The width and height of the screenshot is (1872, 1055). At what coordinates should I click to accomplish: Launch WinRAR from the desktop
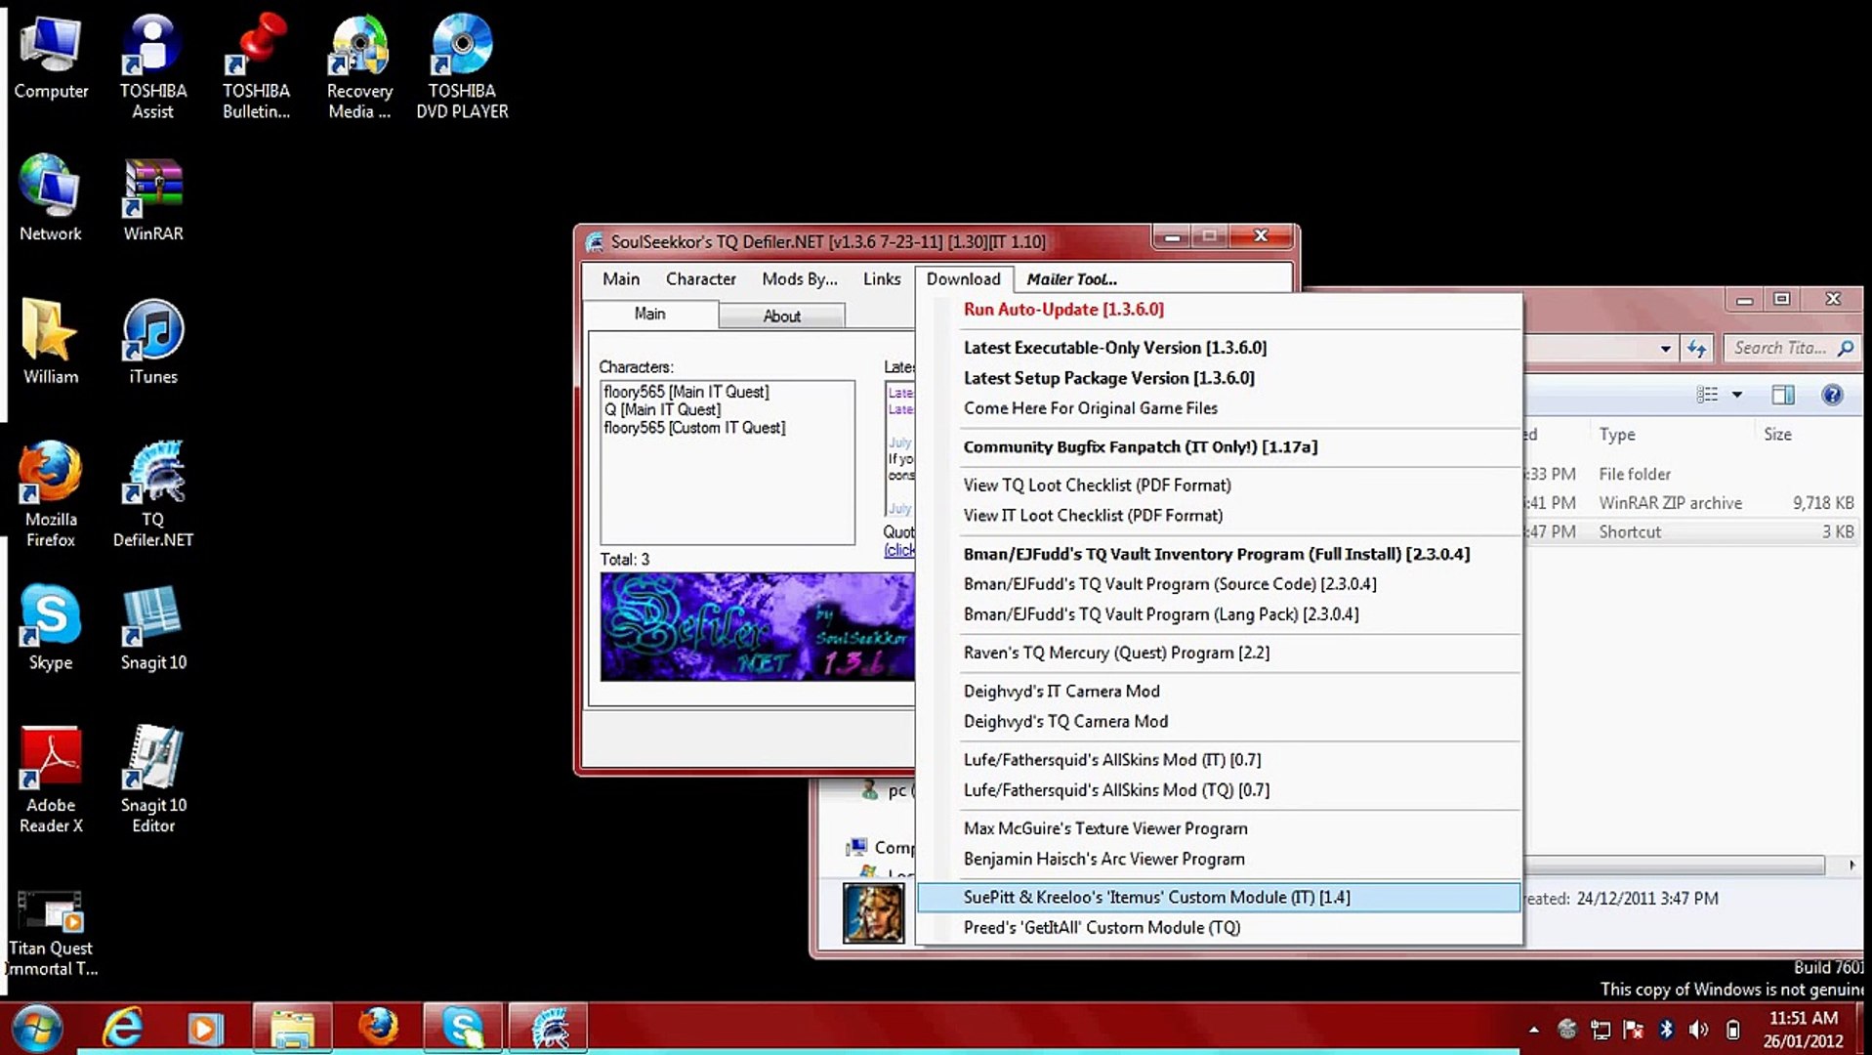(153, 198)
